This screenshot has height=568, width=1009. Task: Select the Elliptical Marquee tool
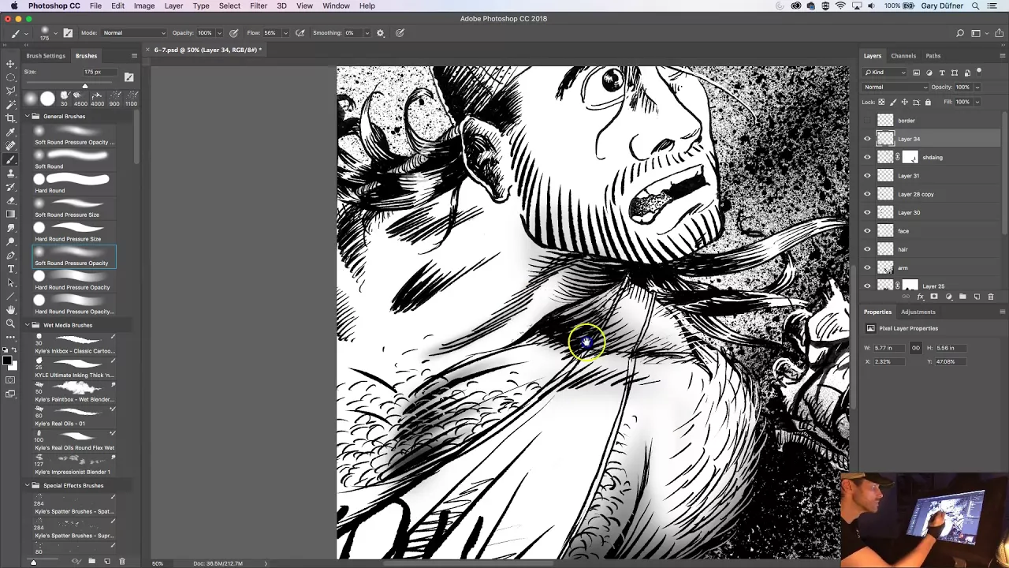click(x=10, y=77)
